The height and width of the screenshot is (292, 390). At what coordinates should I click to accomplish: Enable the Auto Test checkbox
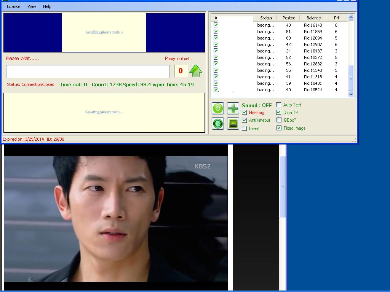pos(278,105)
